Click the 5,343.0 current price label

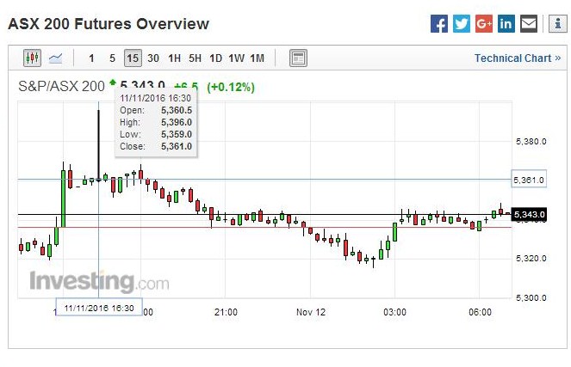[x=529, y=214]
